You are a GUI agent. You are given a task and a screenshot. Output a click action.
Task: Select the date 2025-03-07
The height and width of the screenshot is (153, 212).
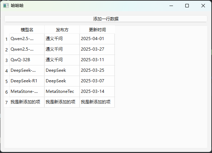pos(97,81)
